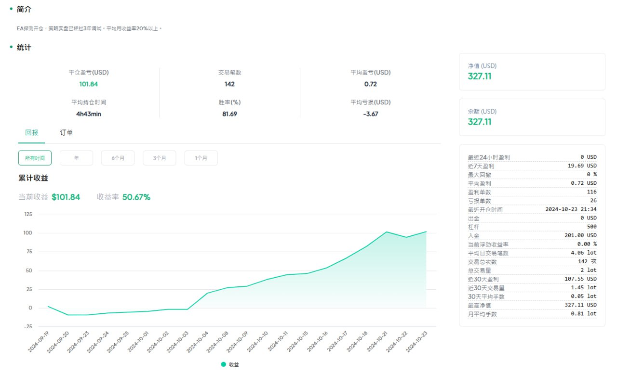617x373 pixels.
Task: Click the 余额 (USD) card
Action: pos(532,117)
